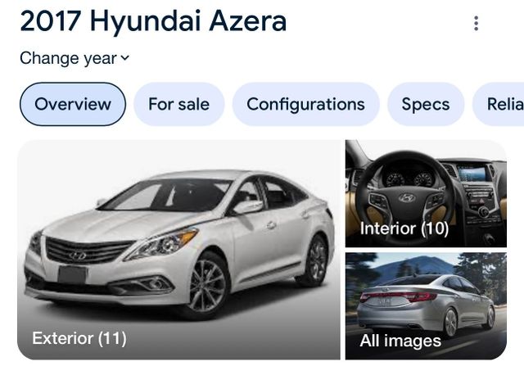Screen dimensions: 524x366
Task: Click the All images caption text
Action: 400,341
